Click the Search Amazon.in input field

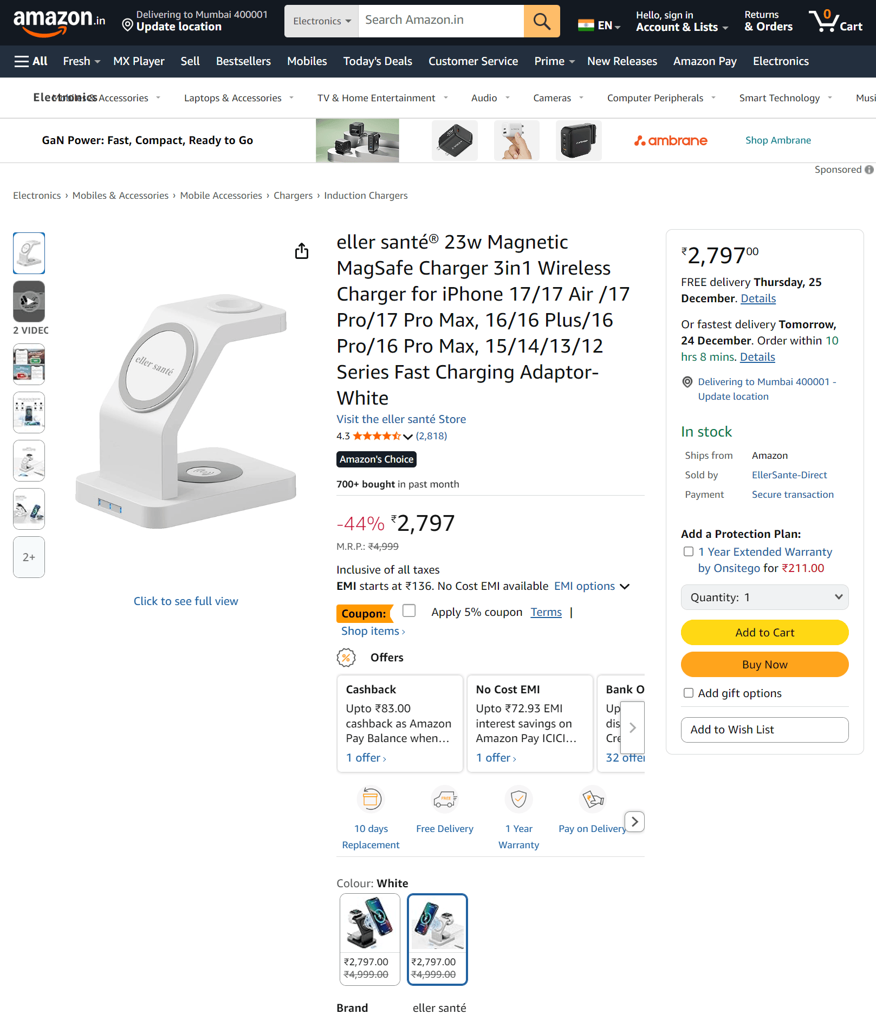tap(441, 21)
